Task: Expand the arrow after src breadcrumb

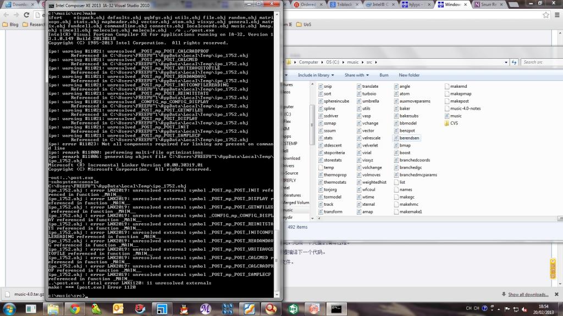Action: 376,63
